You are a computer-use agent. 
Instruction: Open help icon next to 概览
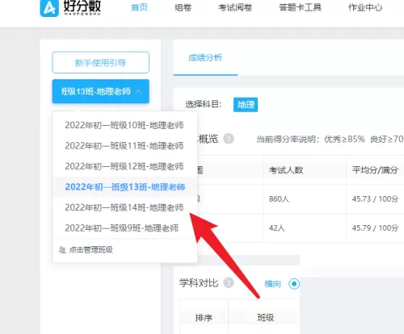[229, 139]
